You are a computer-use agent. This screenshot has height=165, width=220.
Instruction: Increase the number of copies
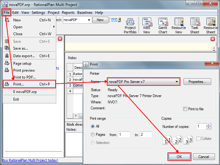point(209,125)
